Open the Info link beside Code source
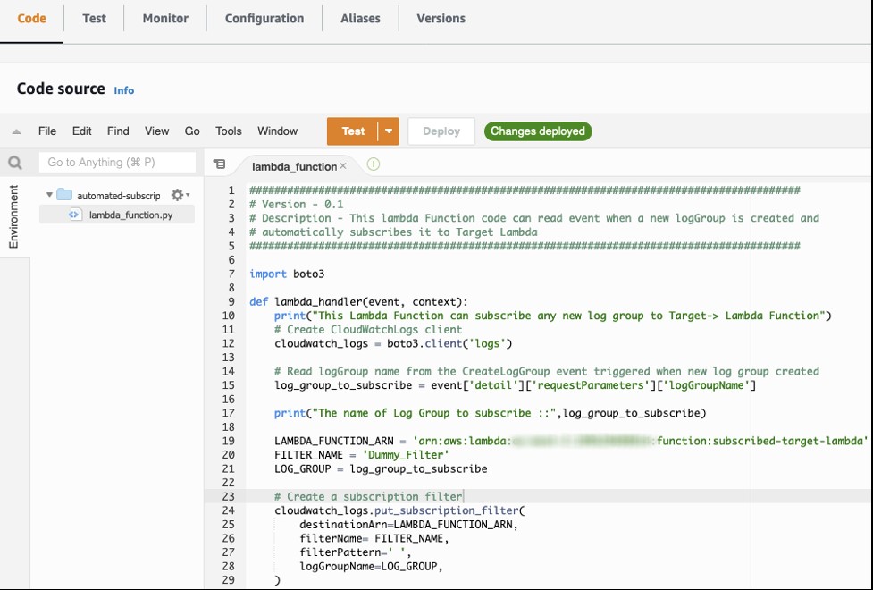 click(x=123, y=90)
